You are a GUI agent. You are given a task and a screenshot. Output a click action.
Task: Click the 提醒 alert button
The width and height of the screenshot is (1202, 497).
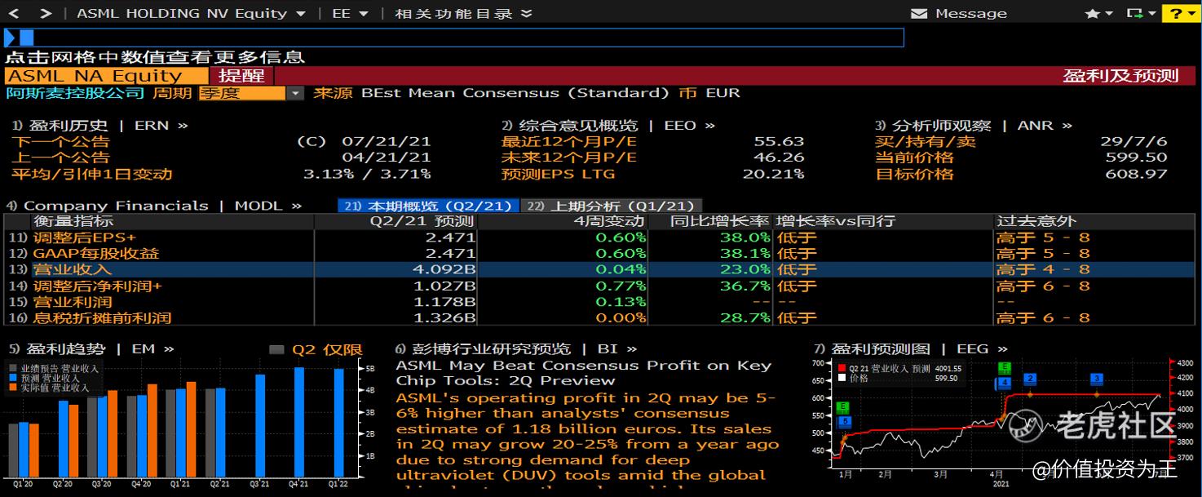click(x=241, y=76)
